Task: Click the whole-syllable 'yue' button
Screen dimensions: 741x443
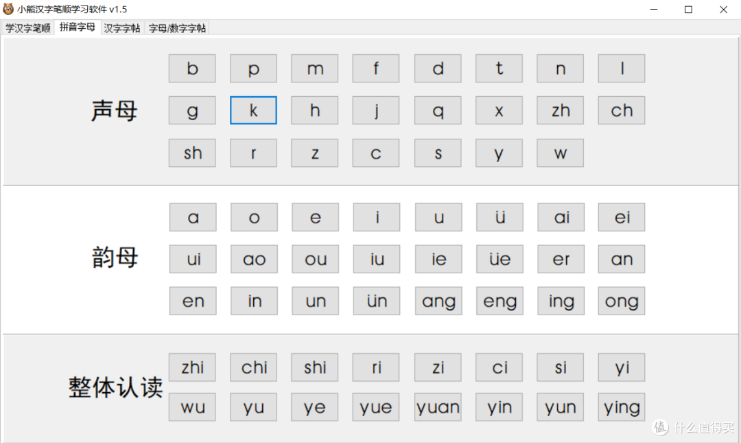Action: pos(376,407)
